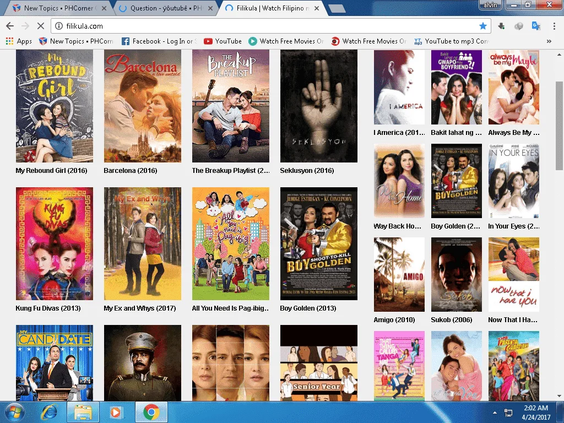Open New Topics PHCorner bookmark
564x423 pixels.
pos(76,41)
